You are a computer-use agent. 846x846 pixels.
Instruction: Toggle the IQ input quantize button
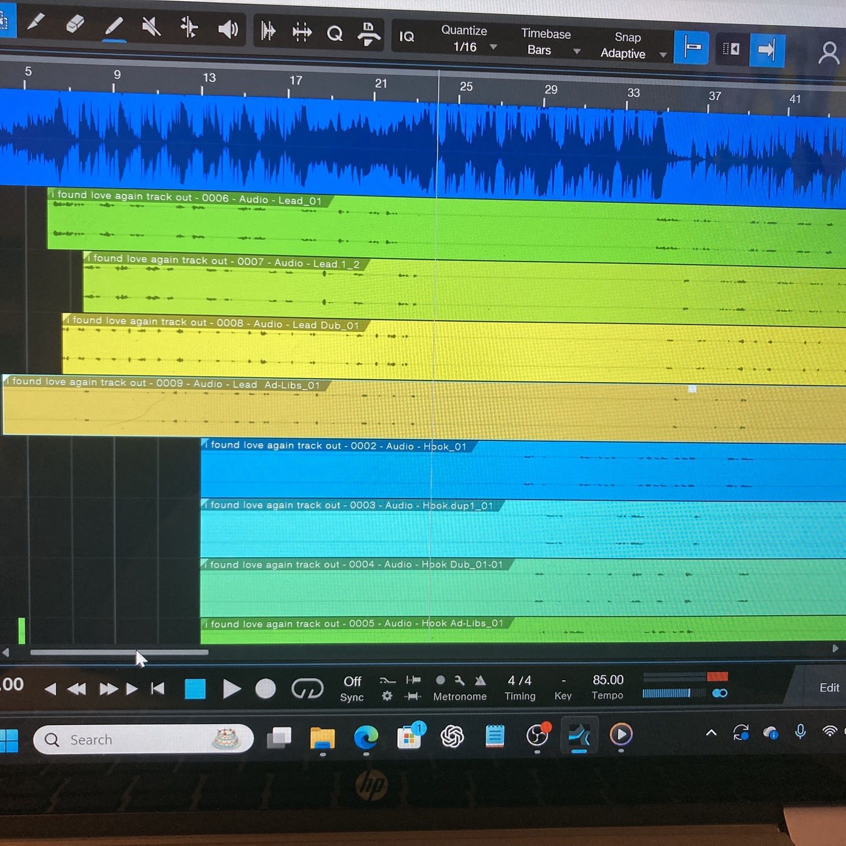[x=407, y=37]
